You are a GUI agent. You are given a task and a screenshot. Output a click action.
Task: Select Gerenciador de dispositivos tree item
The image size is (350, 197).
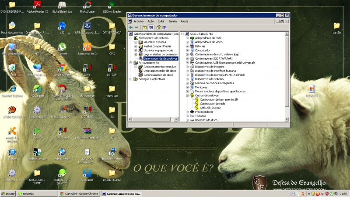[x=161, y=58]
